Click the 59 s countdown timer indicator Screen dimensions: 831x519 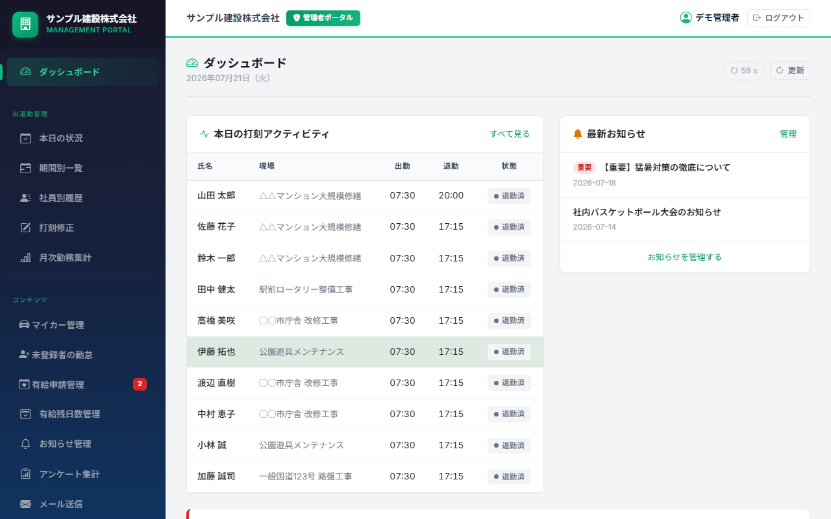tap(743, 70)
